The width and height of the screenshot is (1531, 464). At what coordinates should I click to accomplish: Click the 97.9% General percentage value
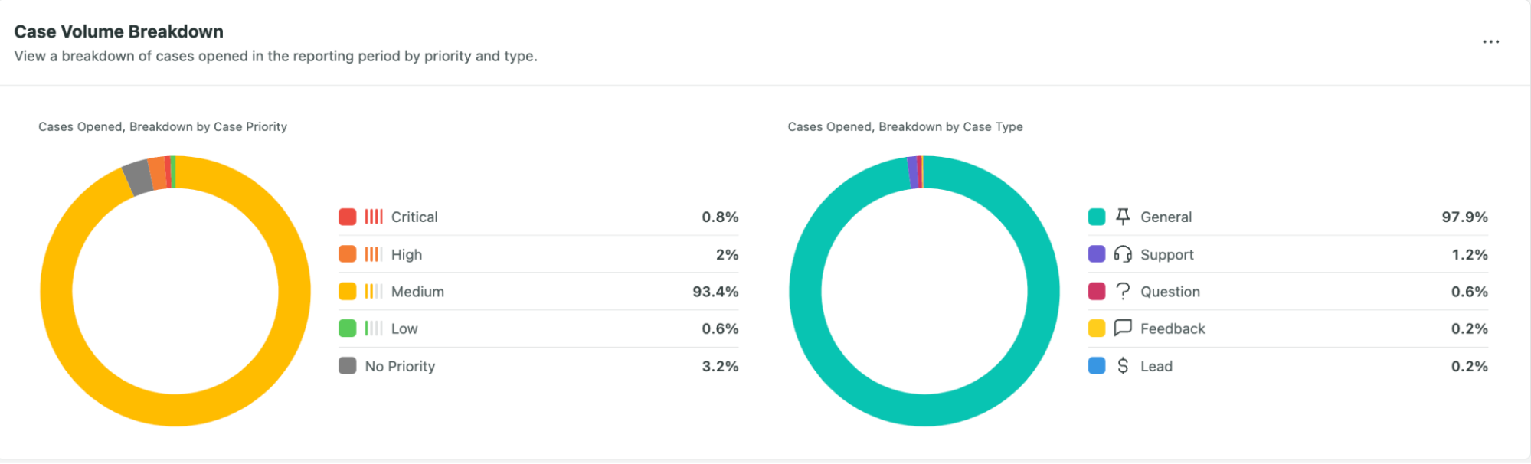pyautogui.click(x=1464, y=217)
